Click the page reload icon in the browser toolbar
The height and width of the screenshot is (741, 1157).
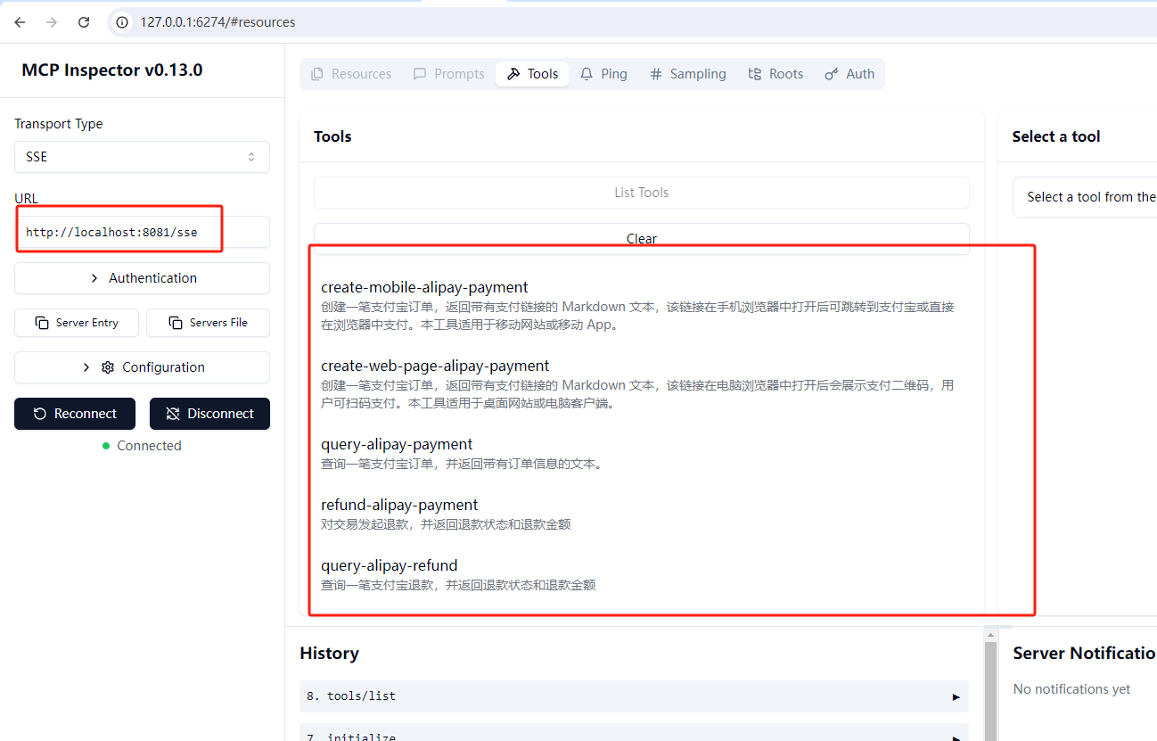point(83,21)
